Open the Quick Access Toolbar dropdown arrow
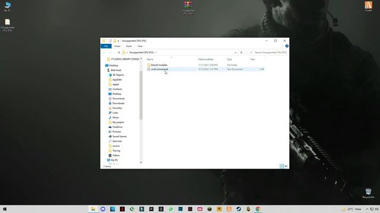This screenshot has height=213, width=380. (118, 41)
